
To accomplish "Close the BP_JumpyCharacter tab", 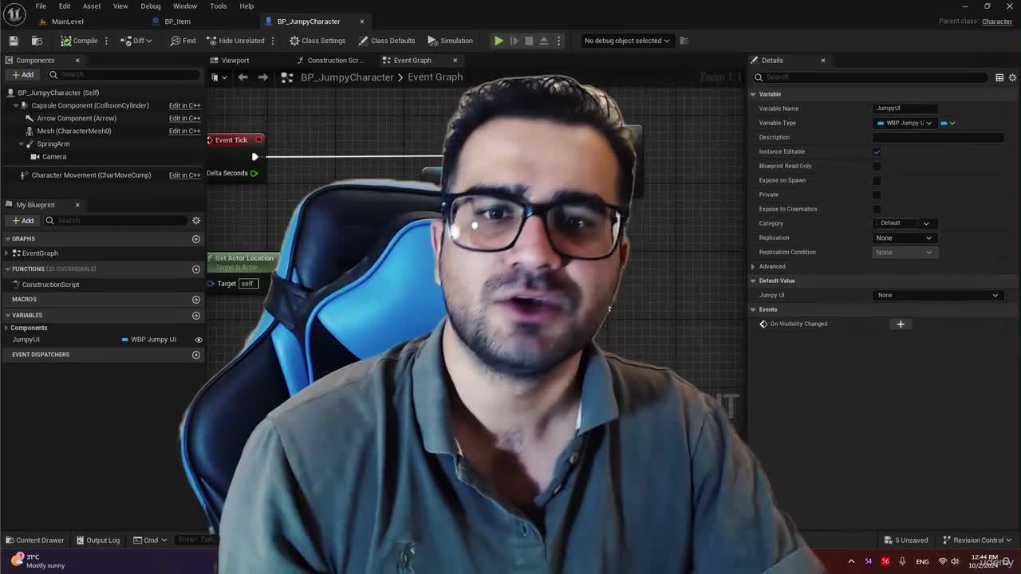I will pos(362,22).
